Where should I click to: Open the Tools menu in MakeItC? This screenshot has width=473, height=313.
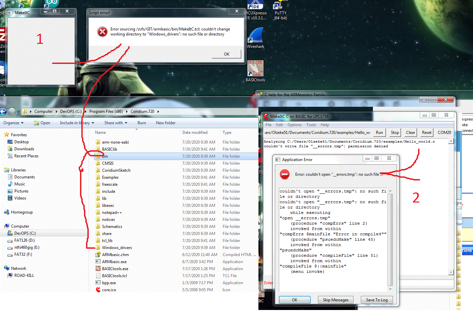coord(311,125)
